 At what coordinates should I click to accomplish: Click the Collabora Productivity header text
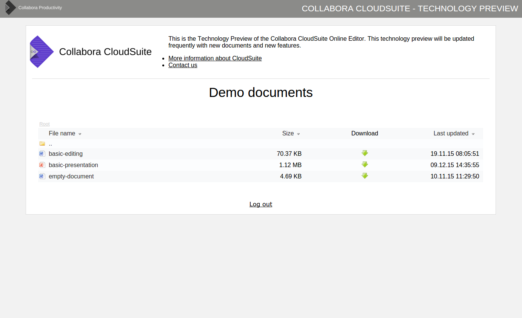point(40,8)
